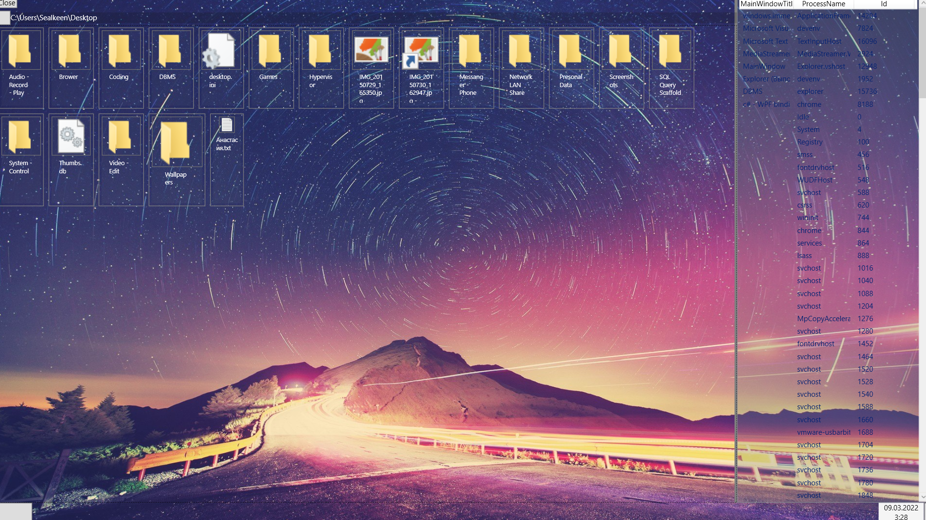Image resolution: width=926 pixels, height=520 pixels.
Task: Click the Close button at top-left
Action: (x=8, y=3)
